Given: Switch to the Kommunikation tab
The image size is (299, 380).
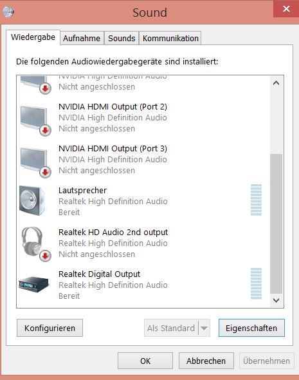Looking at the screenshot, I should coord(170,38).
